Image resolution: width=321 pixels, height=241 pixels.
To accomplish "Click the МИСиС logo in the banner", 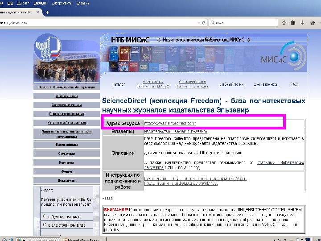I will (x=284, y=57).
